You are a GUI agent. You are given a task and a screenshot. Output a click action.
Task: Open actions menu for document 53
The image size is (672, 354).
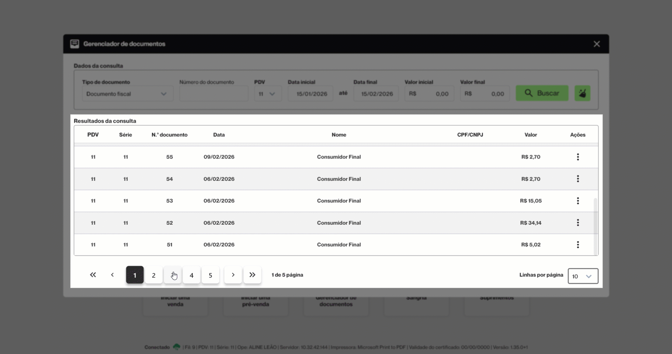click(578, 201)
